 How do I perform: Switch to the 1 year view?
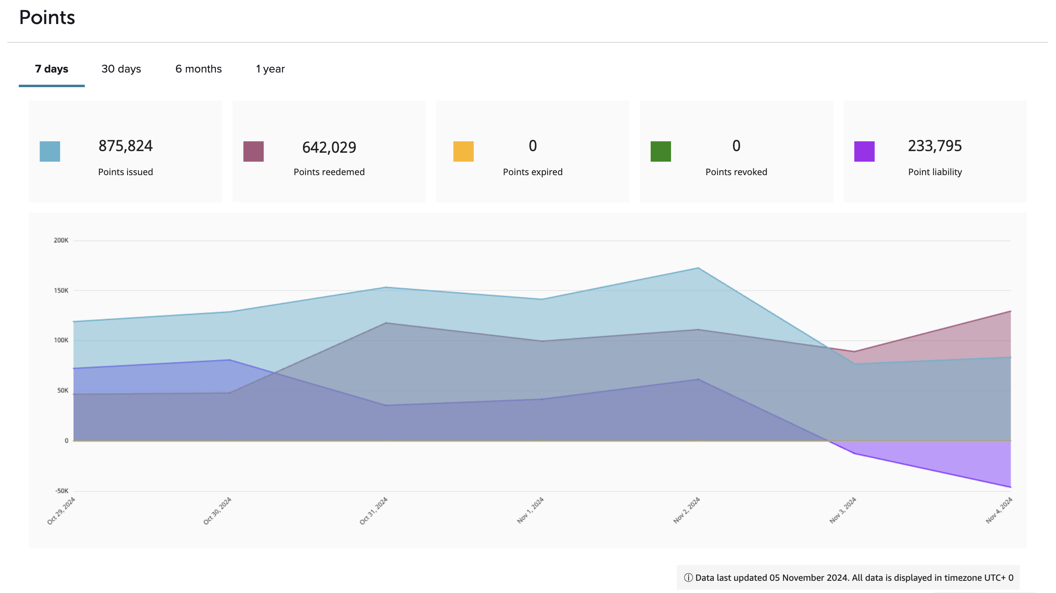pos(270,69)
